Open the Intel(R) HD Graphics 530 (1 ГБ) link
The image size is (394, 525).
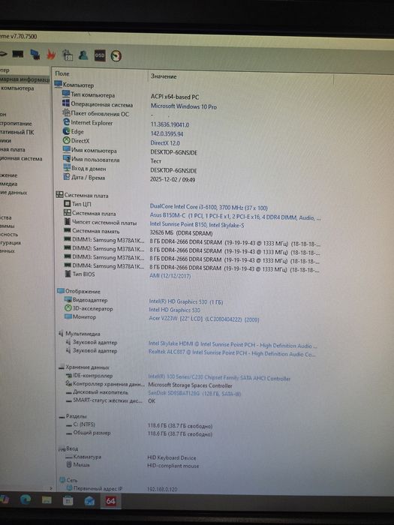[x=186, y=301]
